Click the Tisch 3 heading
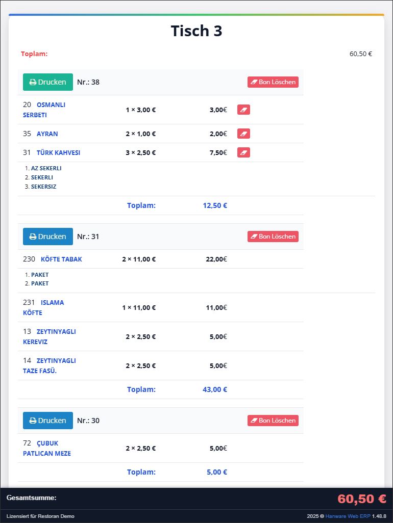393x523 pixels. coord(196,31)
